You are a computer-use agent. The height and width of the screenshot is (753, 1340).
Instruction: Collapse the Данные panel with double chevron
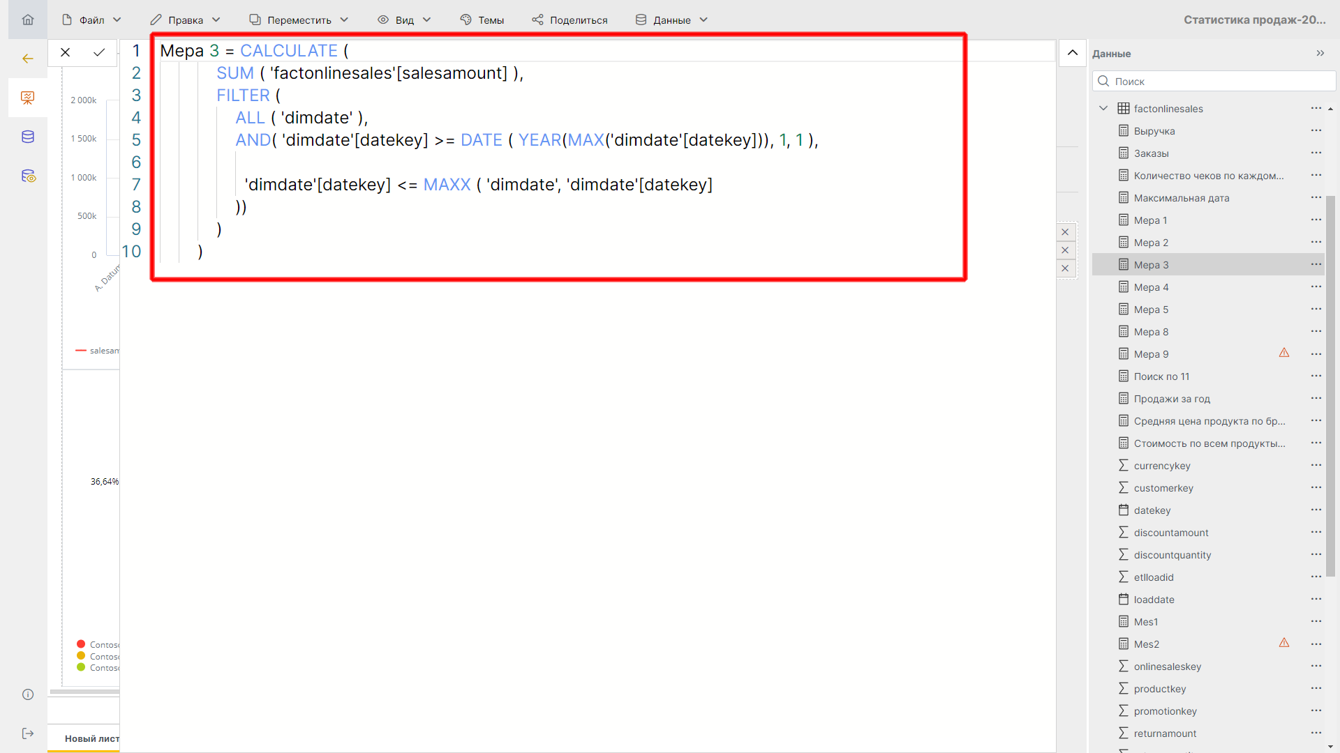pyautogui.click(x=1320, y=54)
